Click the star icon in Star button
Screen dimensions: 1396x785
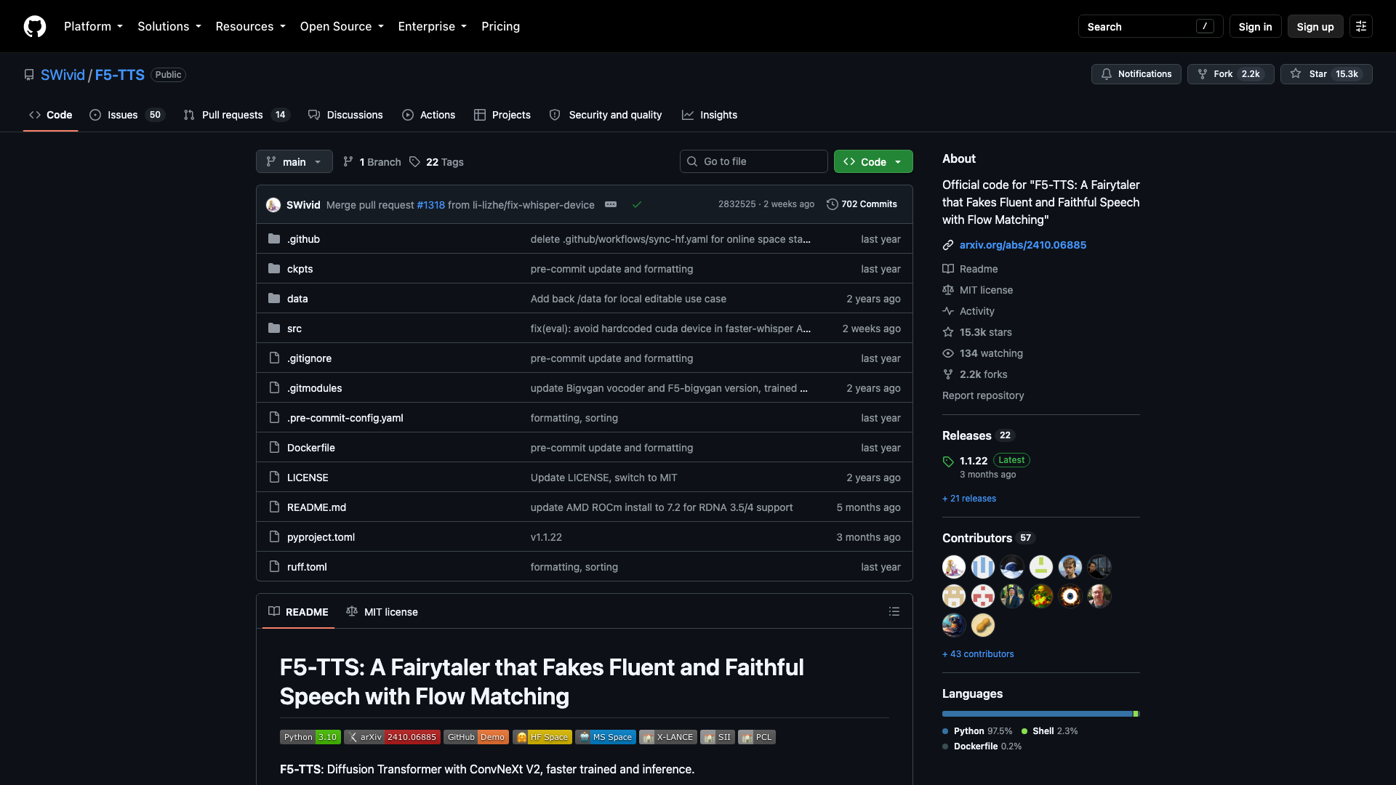coord(1296,73)
